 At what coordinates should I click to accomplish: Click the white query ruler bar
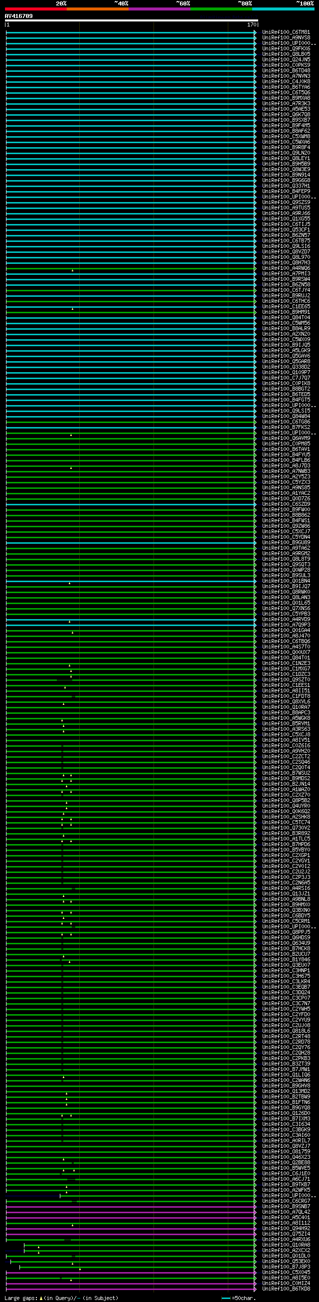click(x=131, y=21)
